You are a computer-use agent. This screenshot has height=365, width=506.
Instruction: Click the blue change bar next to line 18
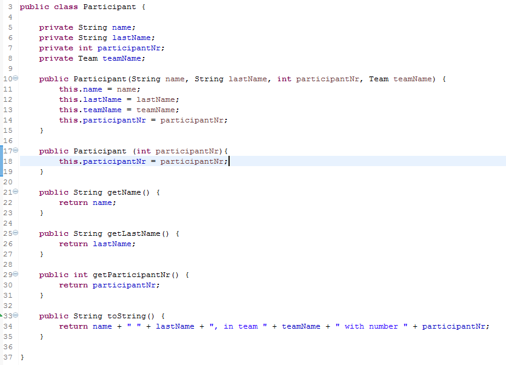2,161
